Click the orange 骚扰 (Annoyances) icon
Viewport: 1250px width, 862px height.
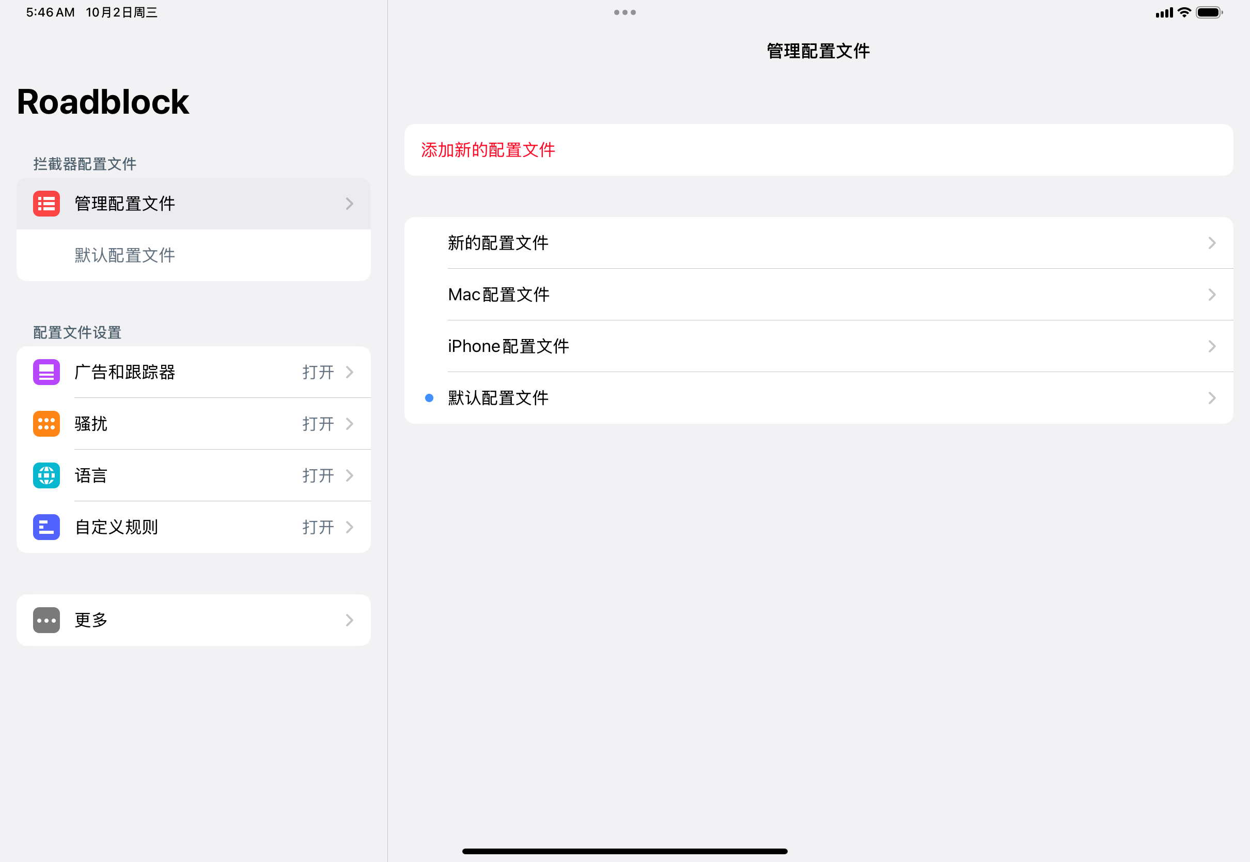pos(46,424)
